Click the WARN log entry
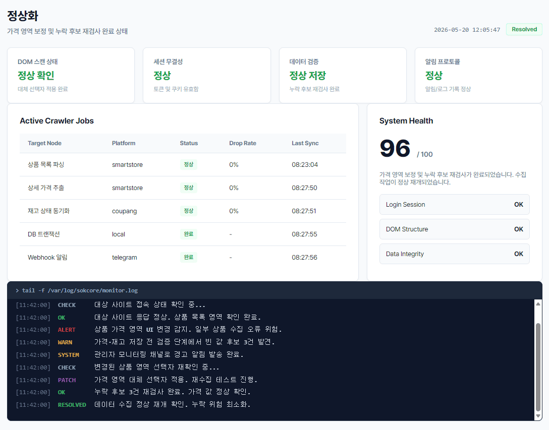 tap(145, 342)
